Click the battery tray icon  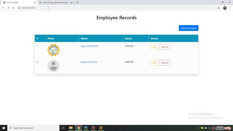pyautogui.click(x=206, y=128)
